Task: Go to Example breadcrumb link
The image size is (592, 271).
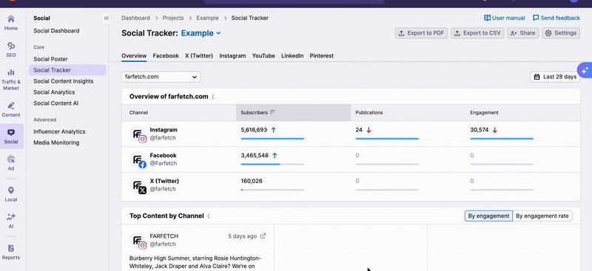Action: point(208,18)
